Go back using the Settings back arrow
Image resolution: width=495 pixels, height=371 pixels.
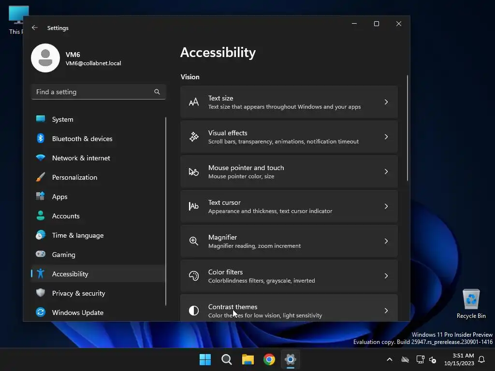coord(35,28)
